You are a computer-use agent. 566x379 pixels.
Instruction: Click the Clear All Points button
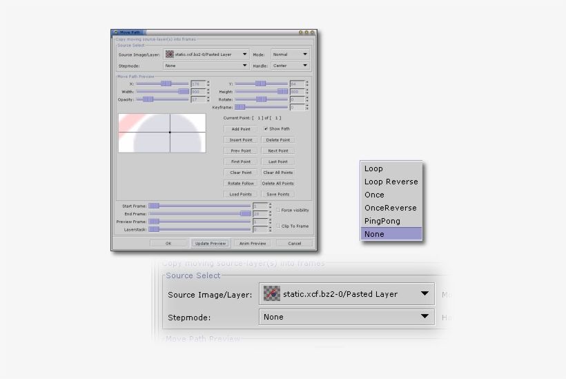click(278, 172)
